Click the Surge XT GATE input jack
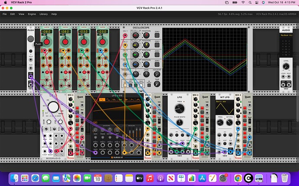This screenshot has height=186, width=299. 95,153
